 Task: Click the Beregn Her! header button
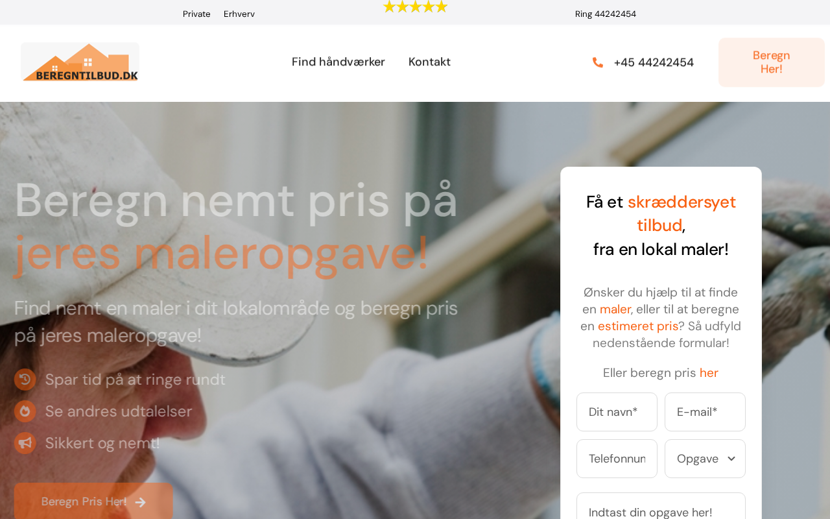772,62
